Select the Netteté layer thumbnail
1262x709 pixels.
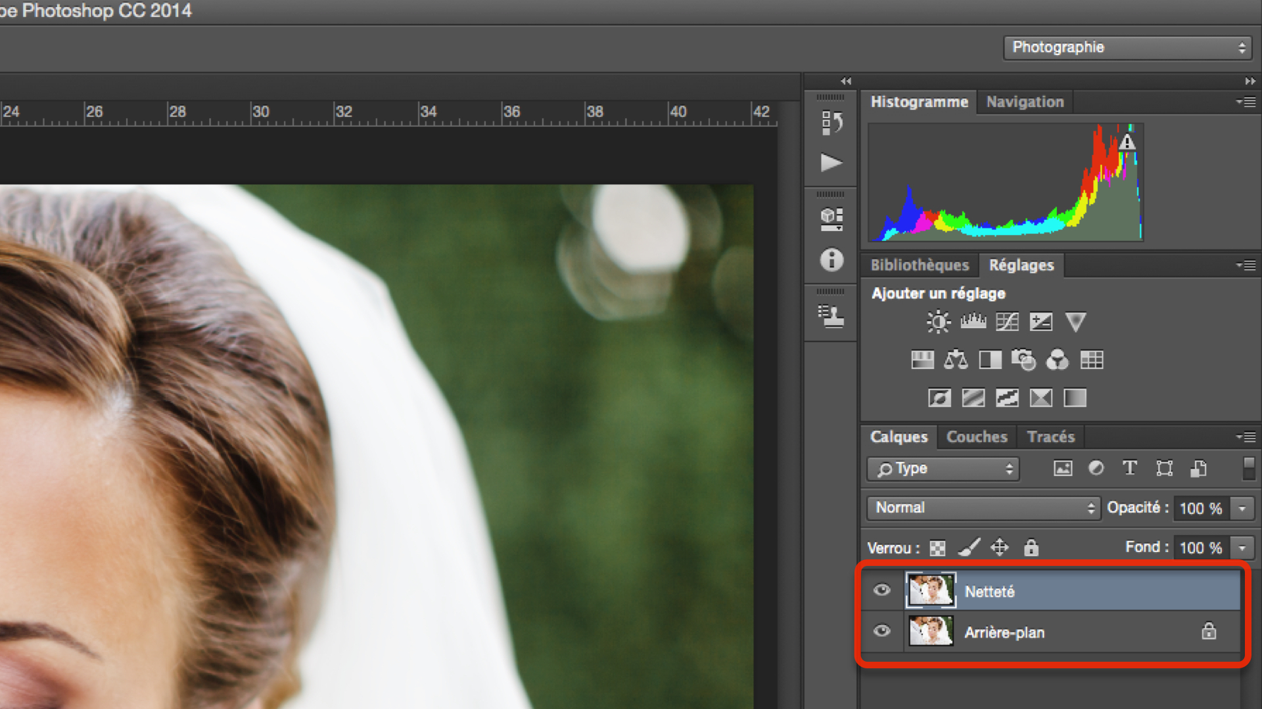tap(931, 590)
